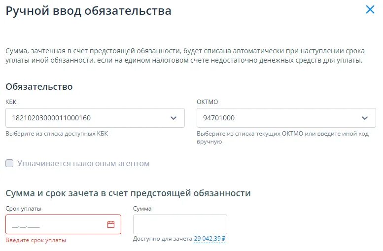Click the red Введите срок уплаты error message

click(x=35, y=240)
